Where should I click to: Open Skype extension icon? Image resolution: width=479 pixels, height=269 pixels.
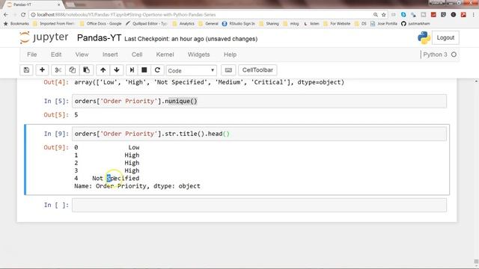point(403,15)
